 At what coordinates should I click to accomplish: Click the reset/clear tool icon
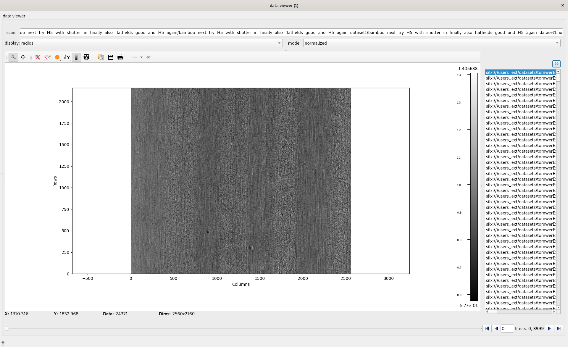(x=38, y=57)
